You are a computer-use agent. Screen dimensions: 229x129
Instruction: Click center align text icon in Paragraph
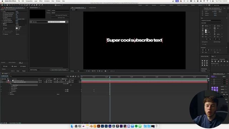[206, 50]
